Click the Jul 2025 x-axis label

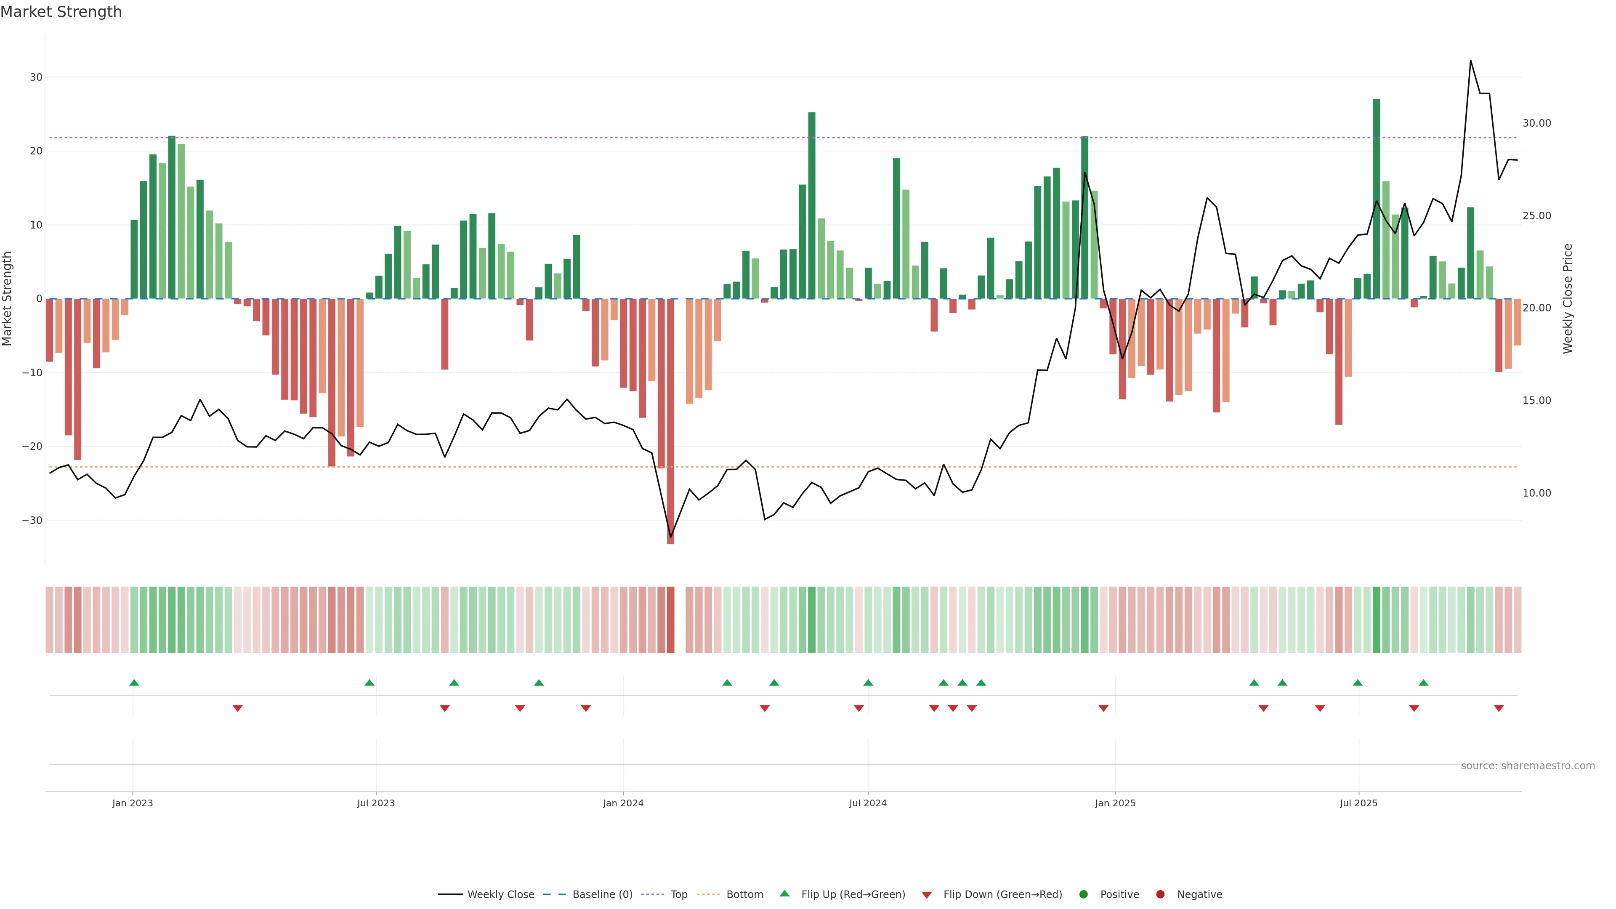pos(1359,803)
